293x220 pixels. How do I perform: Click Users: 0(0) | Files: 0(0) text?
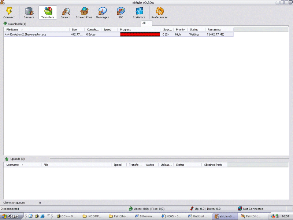coord(149,209)
